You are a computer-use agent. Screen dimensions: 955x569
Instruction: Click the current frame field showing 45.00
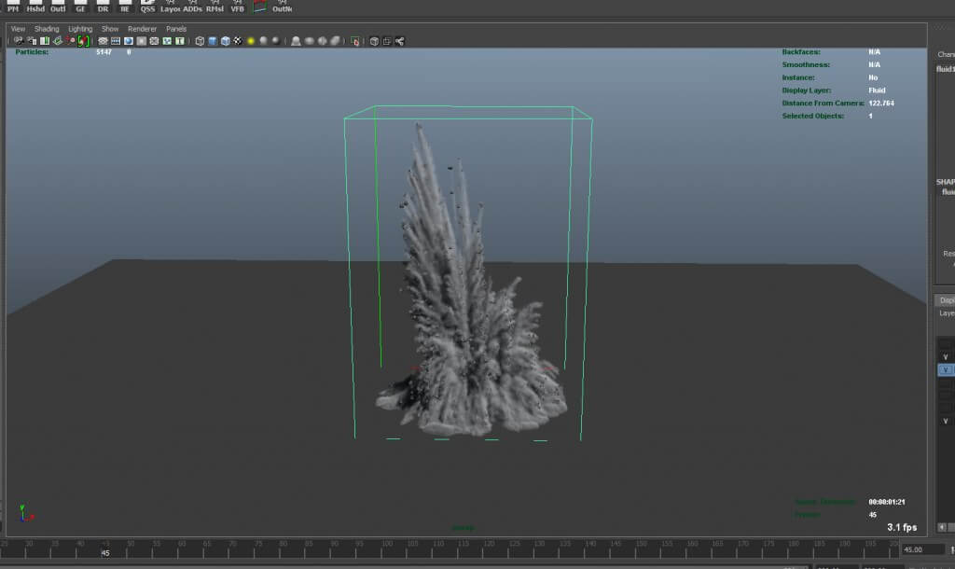[922, 549]
